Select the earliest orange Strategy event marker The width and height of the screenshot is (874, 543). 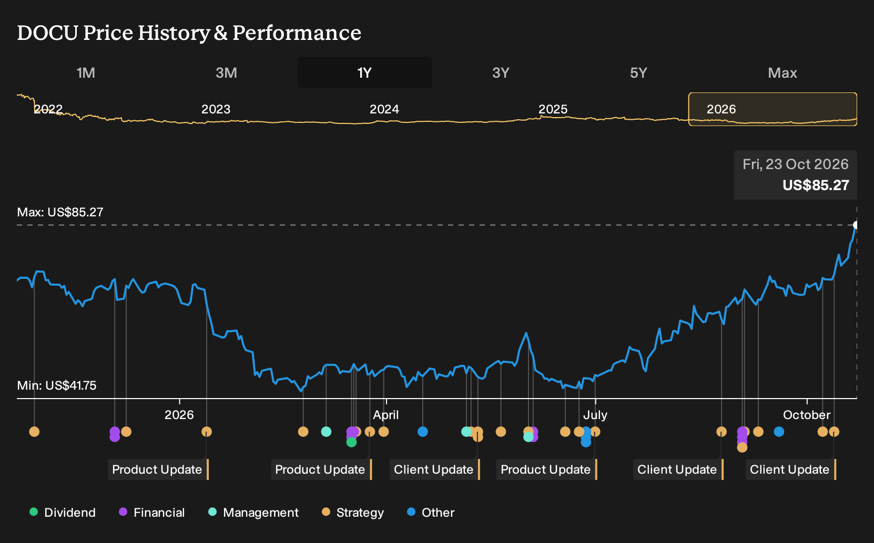(x=34, y=432)
